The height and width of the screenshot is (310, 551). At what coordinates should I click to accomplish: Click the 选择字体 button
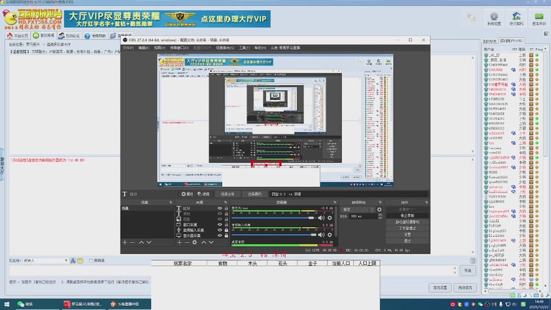point(227,194)
